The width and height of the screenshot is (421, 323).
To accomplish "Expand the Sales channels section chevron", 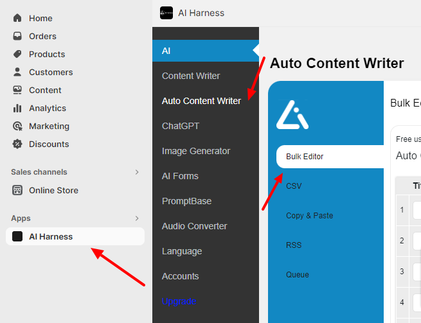I will click(x=137, y=172).
